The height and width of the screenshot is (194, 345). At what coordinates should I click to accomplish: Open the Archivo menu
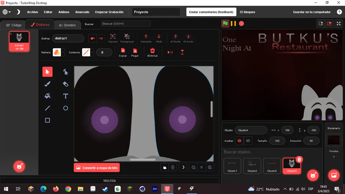[x=33, y=12]
